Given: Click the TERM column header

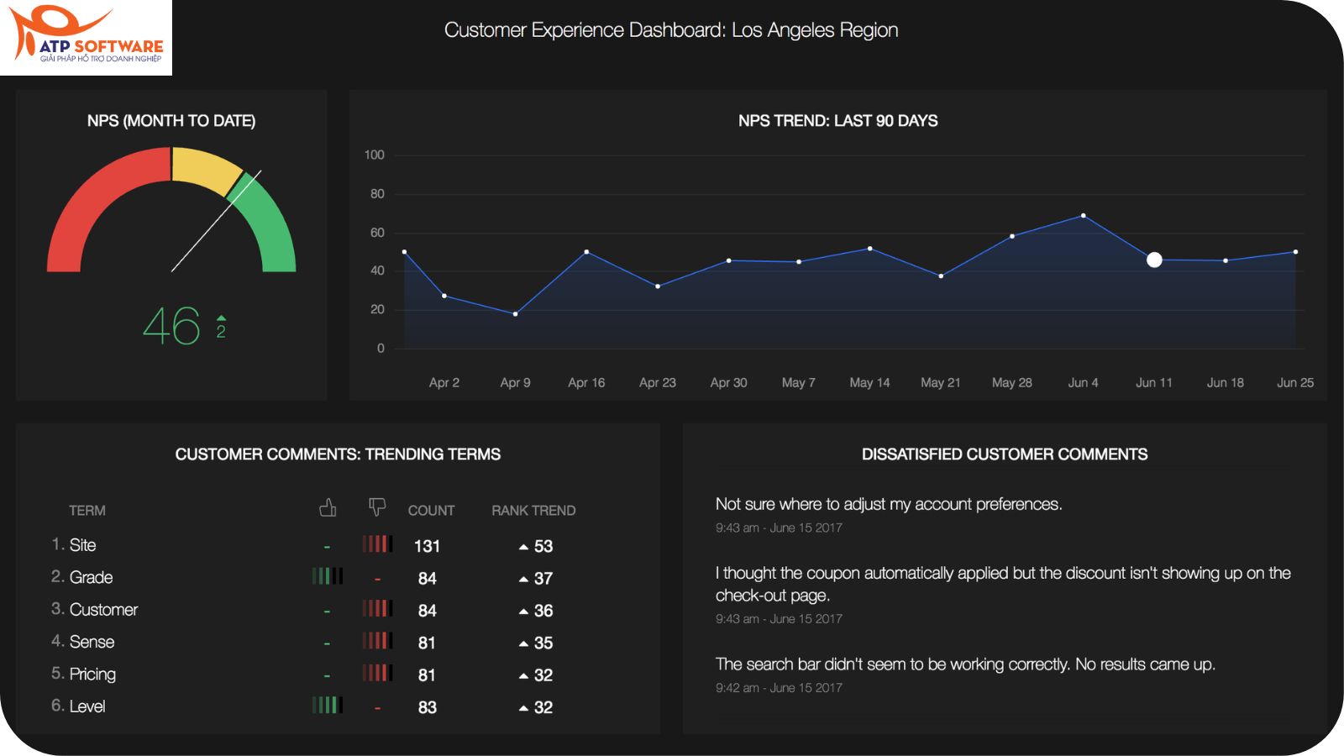Looking at the screenshot, I should (x=87, y=511).
